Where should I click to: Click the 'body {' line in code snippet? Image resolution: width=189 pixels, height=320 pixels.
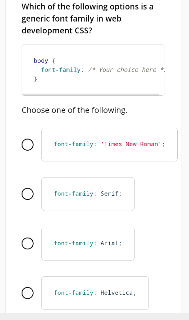[45, 61]
